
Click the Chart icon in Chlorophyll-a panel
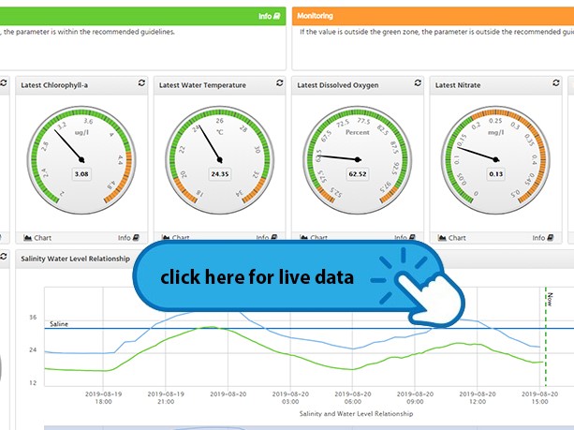click(x=27, y=238)
